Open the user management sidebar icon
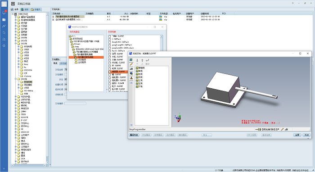The image size is (315, 172). [x=4, y=39]
